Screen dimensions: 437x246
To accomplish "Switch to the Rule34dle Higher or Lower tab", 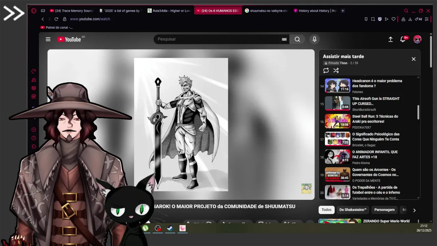I will click(x=169, y=11).
